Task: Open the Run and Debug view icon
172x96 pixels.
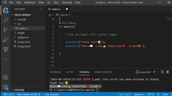Action: 5,39
